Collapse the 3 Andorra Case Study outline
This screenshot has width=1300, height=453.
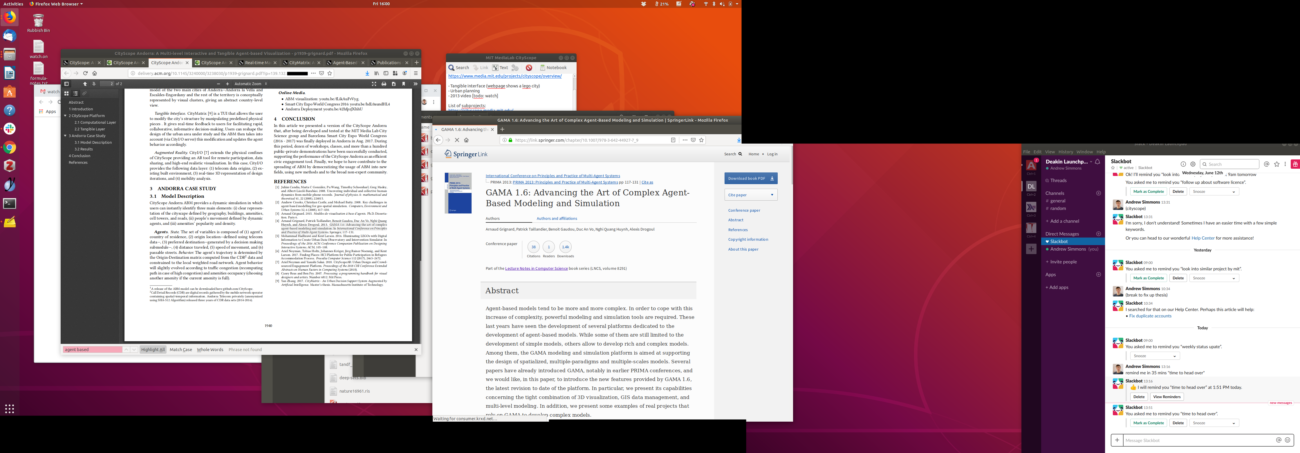tap(65, 136)
